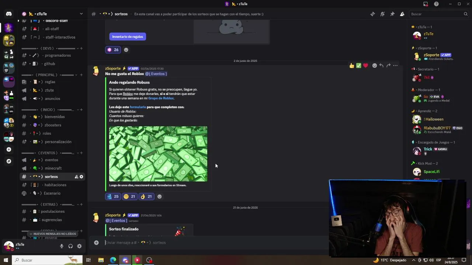This screenshot has width=472, height=265.
Task: Open Discord direct messages home
Action: (x=8, y=14)
